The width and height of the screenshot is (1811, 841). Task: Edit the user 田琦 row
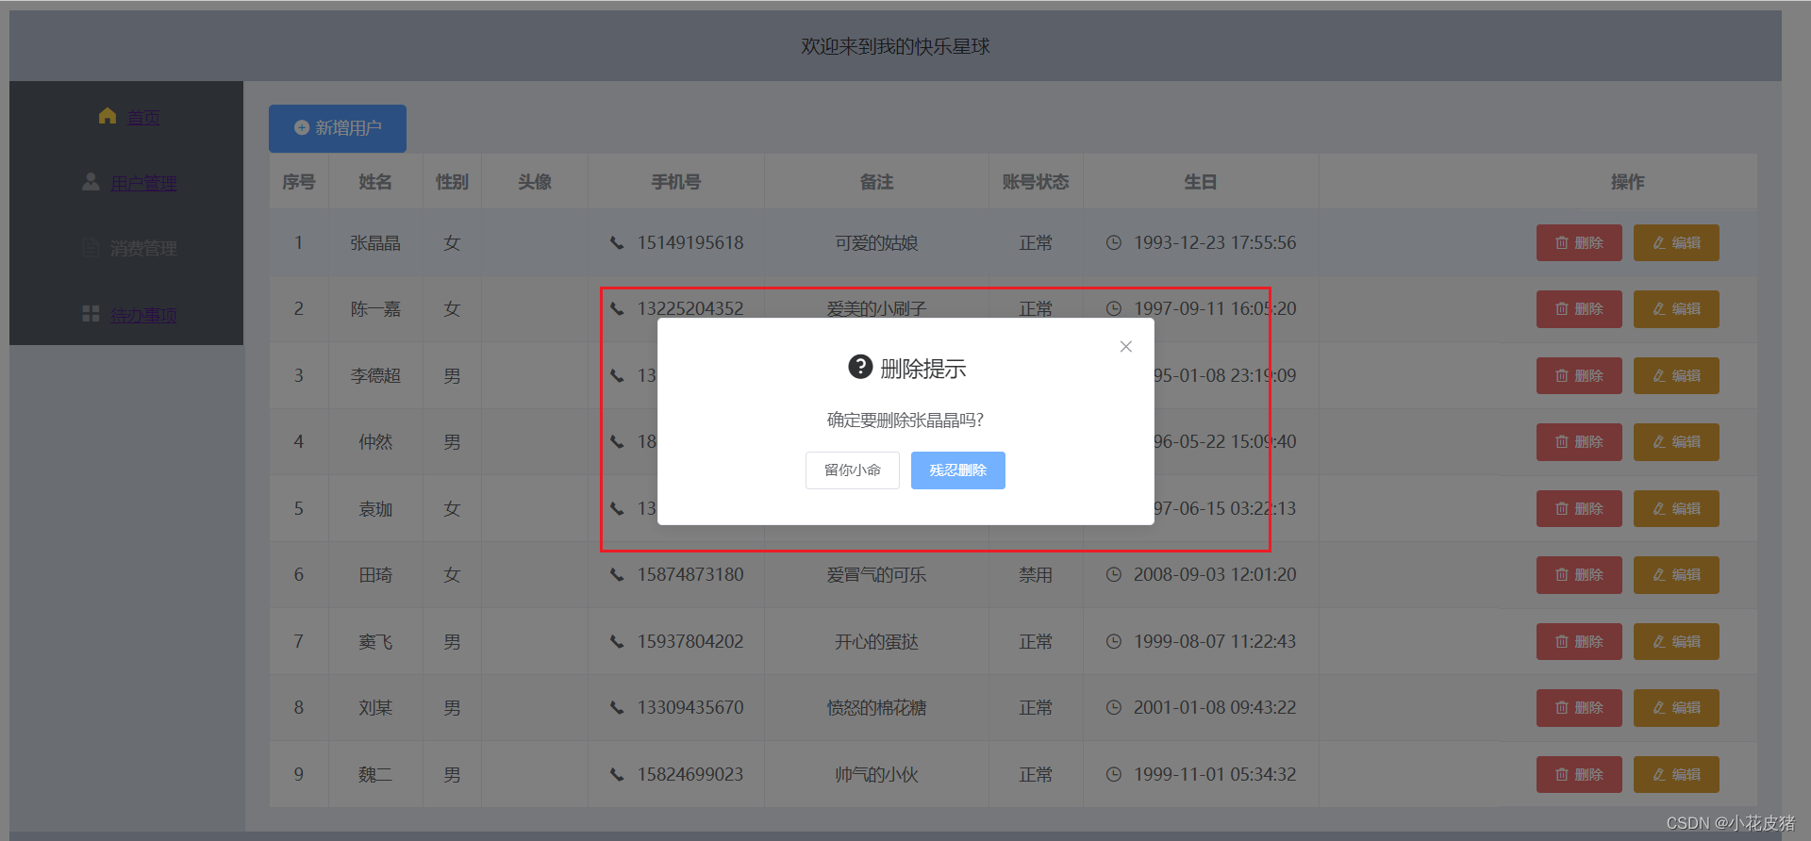coord(1676,575)
